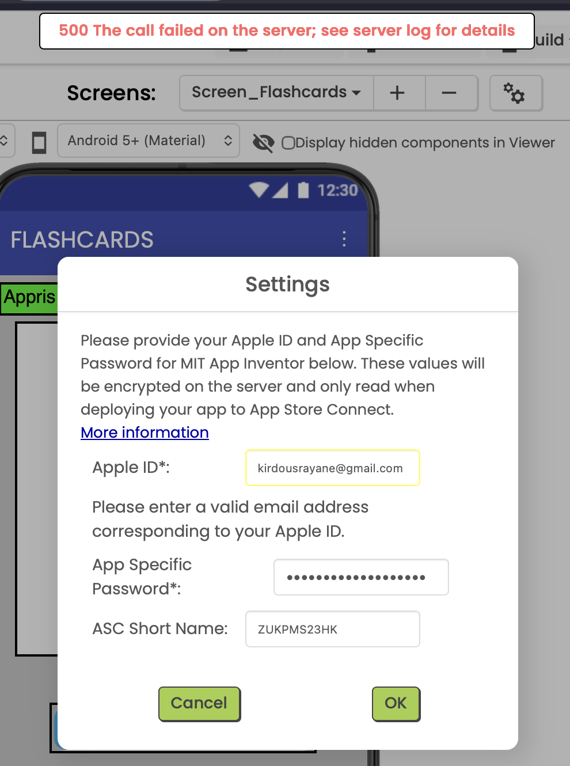Add a new screen with plus button
This screenshot has width=570, height=766.
(x=397, y=93)
